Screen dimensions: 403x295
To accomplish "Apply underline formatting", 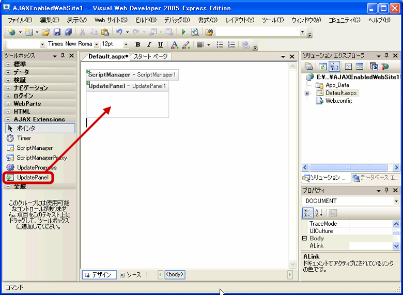I will coord(160,45).
